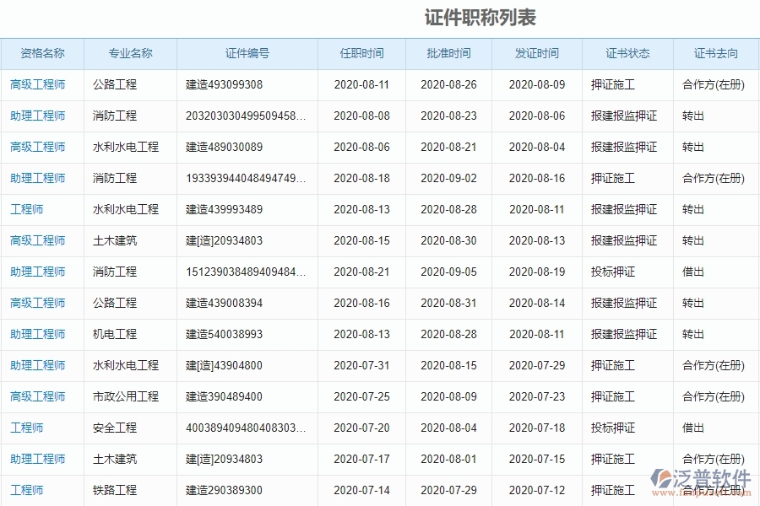
Task: Select 高级工程师 in 水利水电工程 row
Action: tap(41, 147)
